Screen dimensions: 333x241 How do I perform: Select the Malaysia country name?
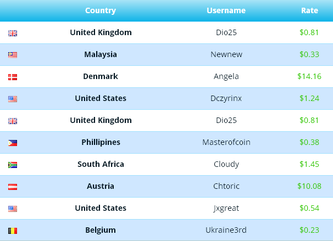(101, 55)
